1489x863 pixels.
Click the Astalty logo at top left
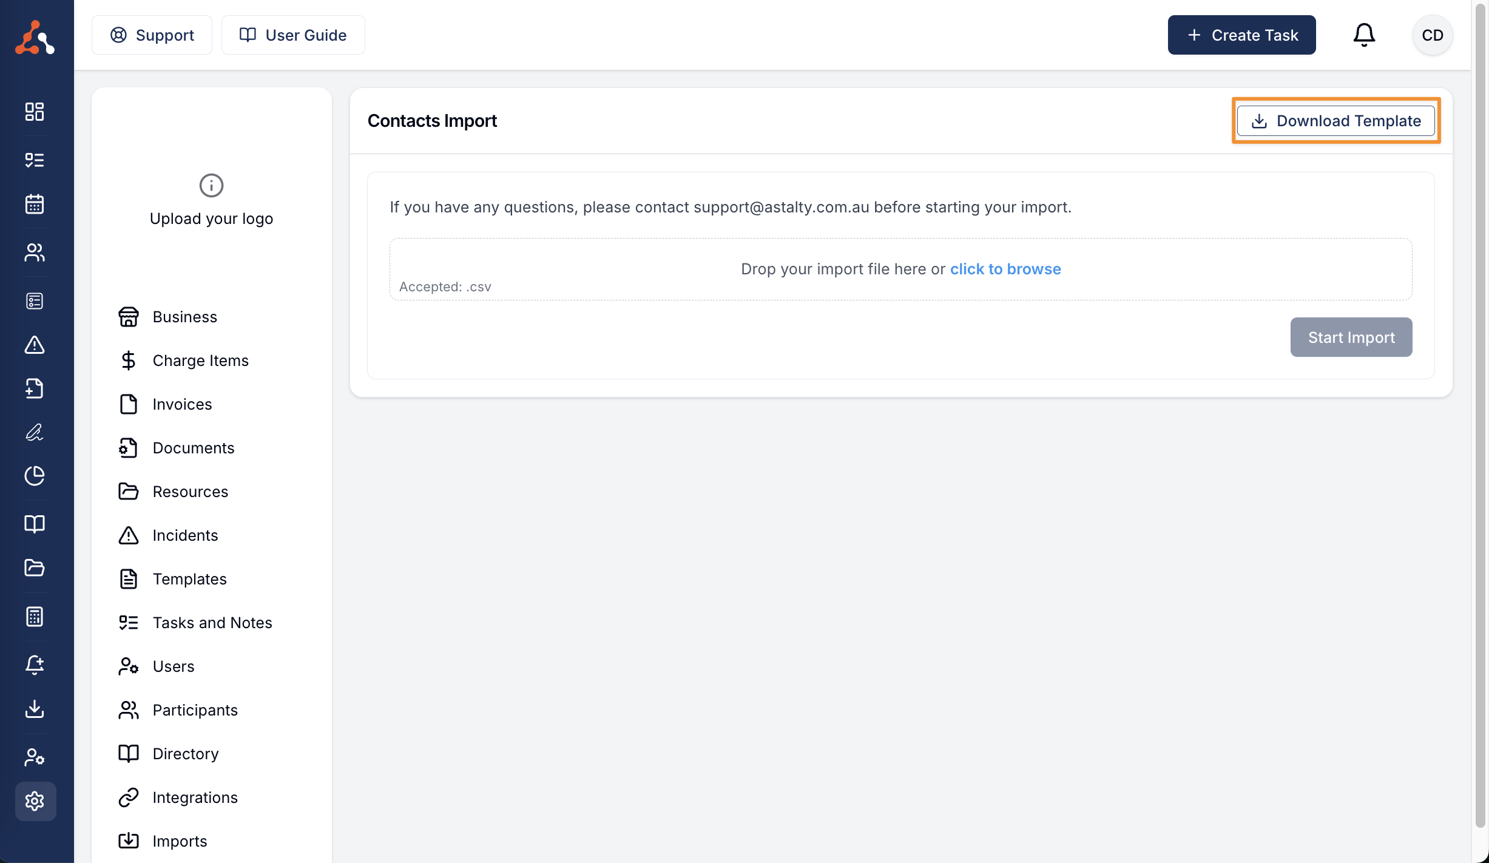coord(35,38)
